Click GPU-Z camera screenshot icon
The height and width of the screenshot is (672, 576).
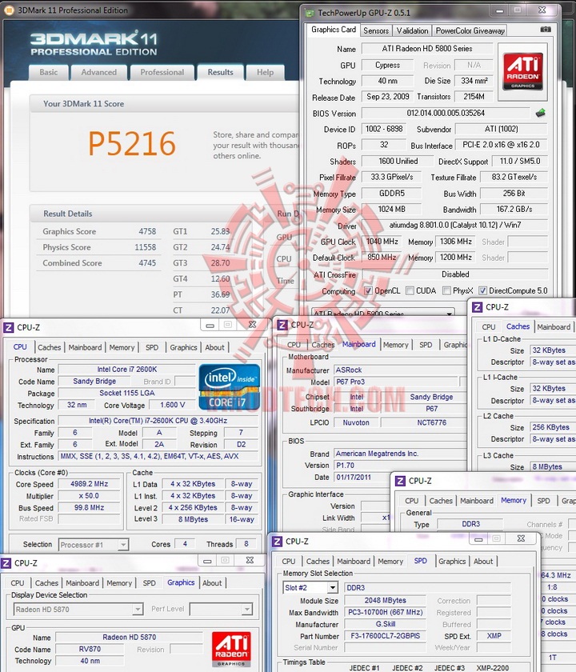(545, 29)
